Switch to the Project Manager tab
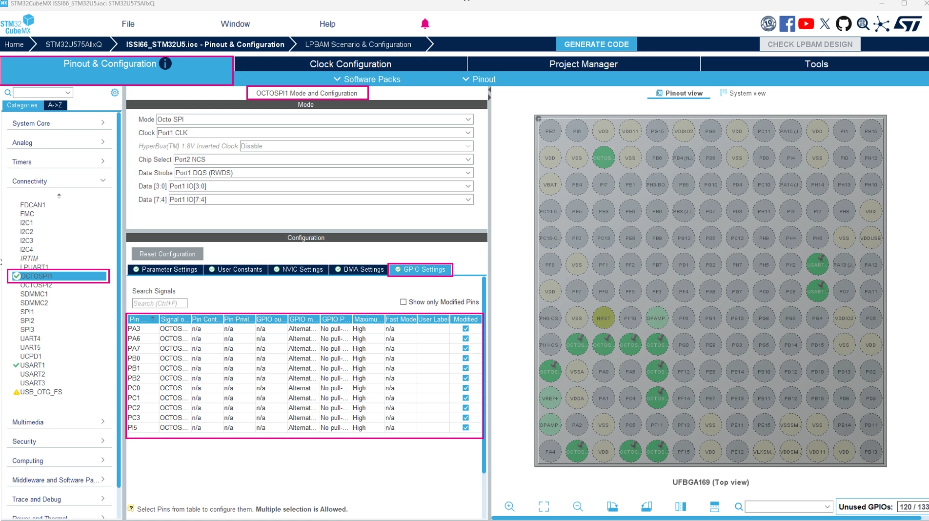The width and height of the screenshot is (929, 521). [584, 64]
